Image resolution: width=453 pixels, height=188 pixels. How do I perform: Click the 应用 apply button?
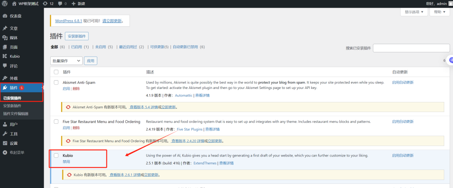(x=91, y=61)
